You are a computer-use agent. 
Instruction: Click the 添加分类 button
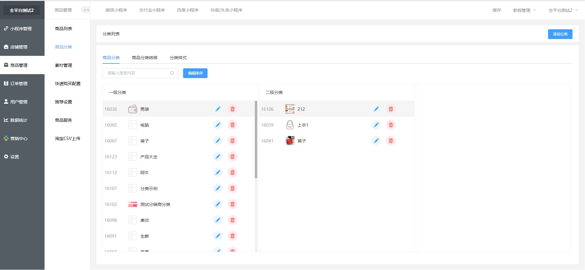click(560, 34)
